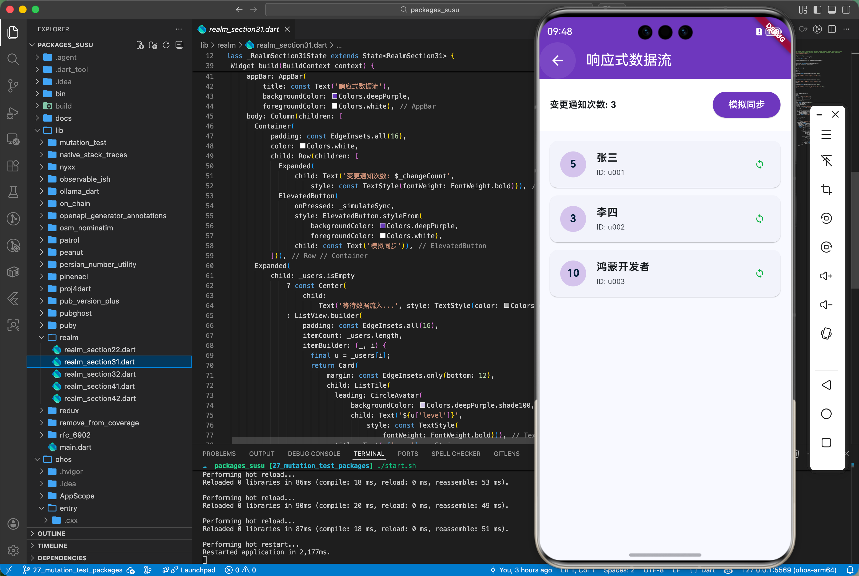Expand the OUTLINE section
Viewport: 859px width, 576px height.
51,533
